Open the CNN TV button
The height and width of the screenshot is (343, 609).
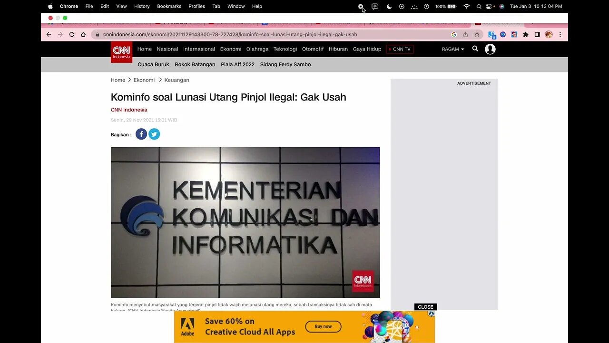(x=400, y=49)
